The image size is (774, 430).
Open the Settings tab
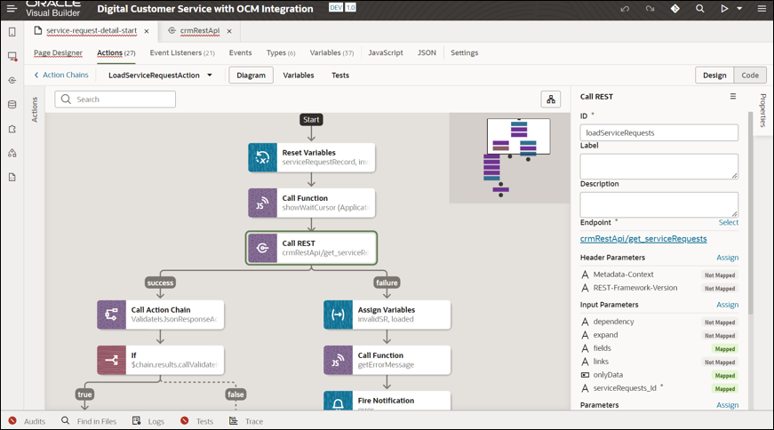tap(465, 52)
